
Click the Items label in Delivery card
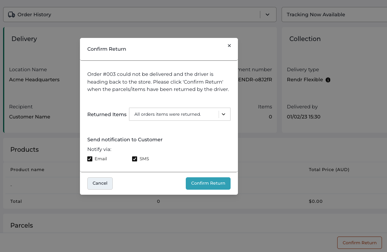tap(265, 106)
